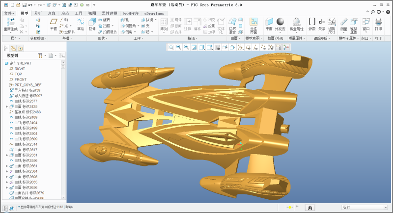Screen dimensions: 393x213
Task: Open selection filter 智能 combo box
Action: click(365, 207)
